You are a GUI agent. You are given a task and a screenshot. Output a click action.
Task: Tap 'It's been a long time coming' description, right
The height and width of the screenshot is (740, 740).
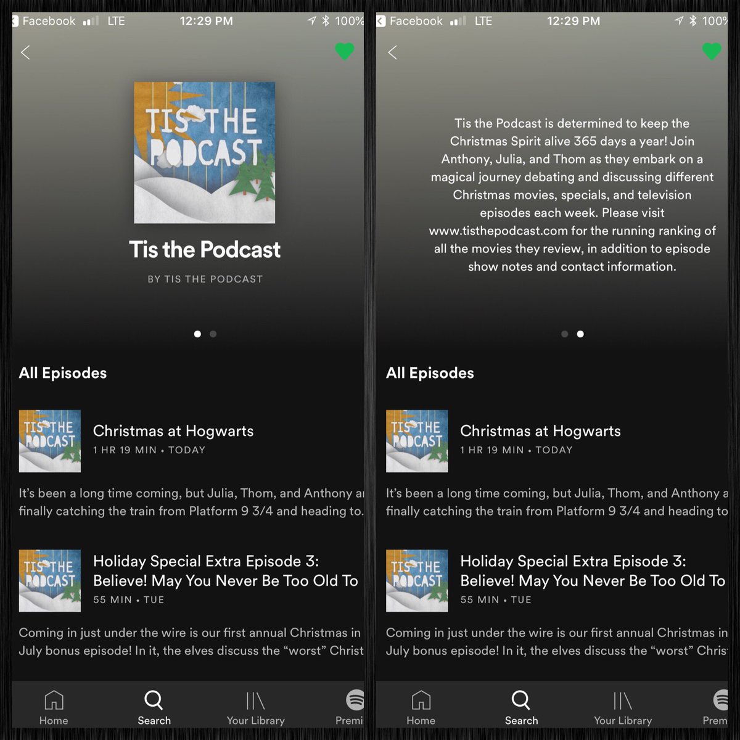pyautogui.click(x=557, y=502)
